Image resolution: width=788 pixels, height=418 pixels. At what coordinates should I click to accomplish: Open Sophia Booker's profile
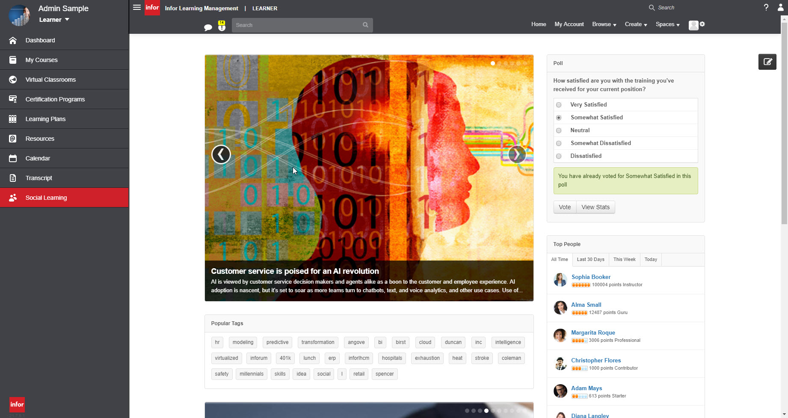coord(591,277)
